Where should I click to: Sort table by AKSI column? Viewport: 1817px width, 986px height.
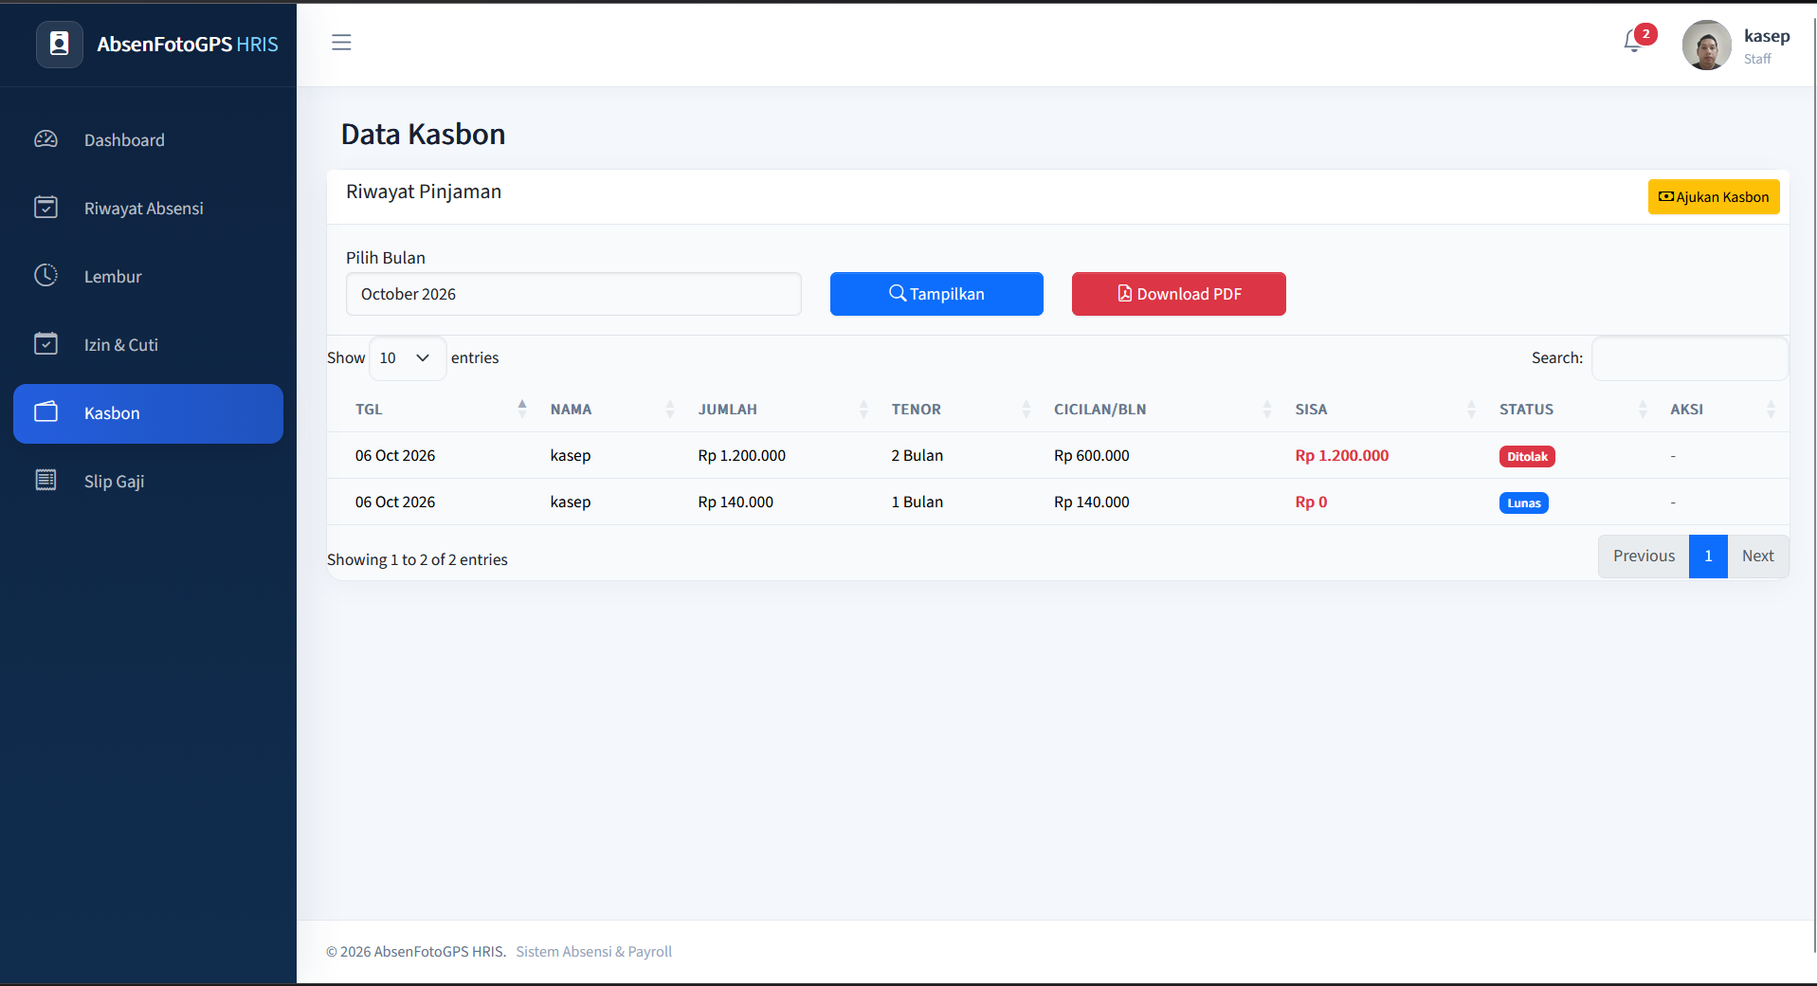[1723, 410]
